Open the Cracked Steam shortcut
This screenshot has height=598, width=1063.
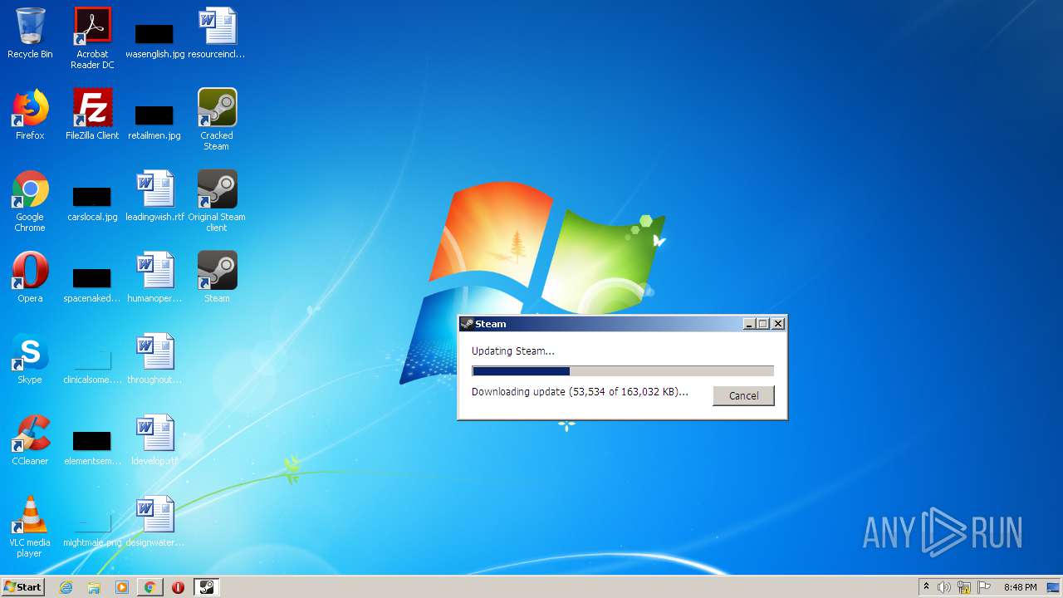click(217, 119)
